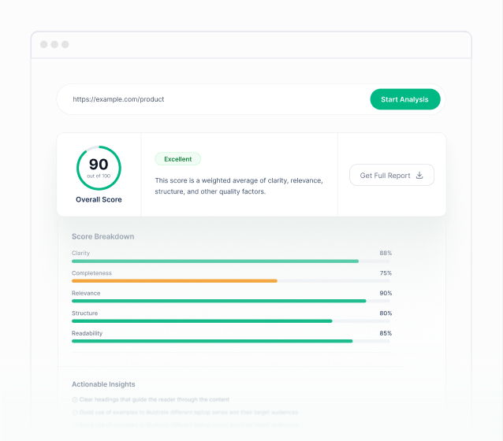
Task: Click the 80% Structure value
Action: [x=386, y=313]
